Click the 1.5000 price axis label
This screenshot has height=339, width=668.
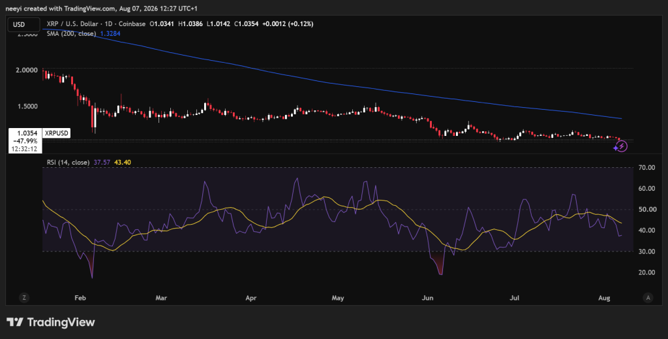[x=26, y=106]
